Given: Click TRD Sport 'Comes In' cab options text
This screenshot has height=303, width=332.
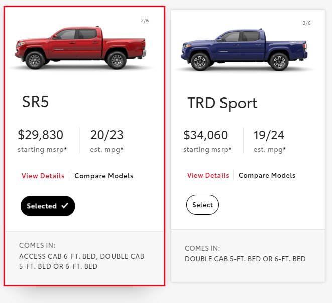Looking at the screenshot, I should (x=245, y=259).
